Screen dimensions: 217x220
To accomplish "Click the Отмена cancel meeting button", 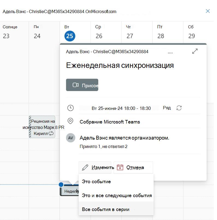I will (133, 167).
